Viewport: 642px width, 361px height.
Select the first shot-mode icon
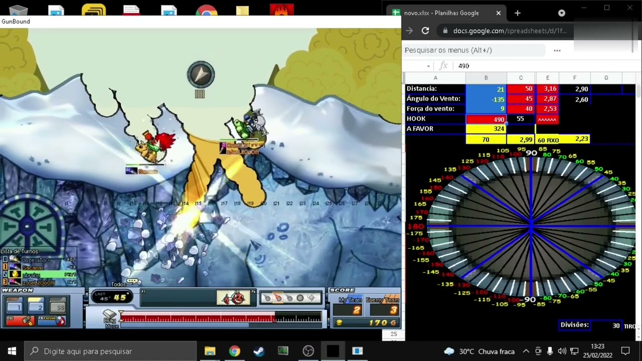(267, 298)
